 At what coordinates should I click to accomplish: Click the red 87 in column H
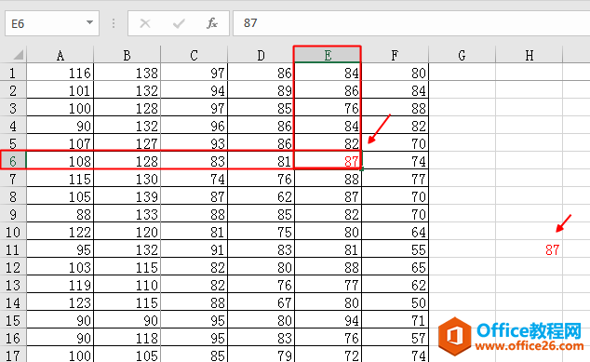pyautogui.click(x=552, y=249)
